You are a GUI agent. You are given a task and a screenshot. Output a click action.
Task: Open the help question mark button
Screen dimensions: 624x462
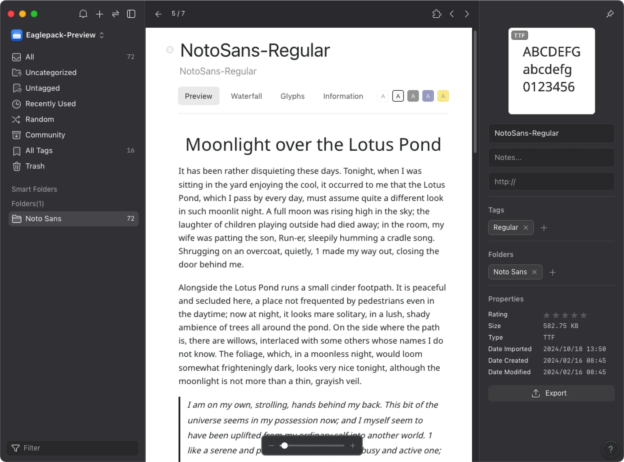click(610, 449)
